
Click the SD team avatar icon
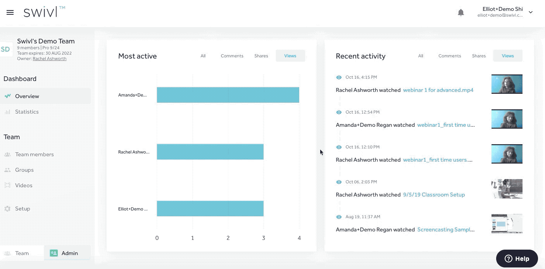click(x=5, y=49)
